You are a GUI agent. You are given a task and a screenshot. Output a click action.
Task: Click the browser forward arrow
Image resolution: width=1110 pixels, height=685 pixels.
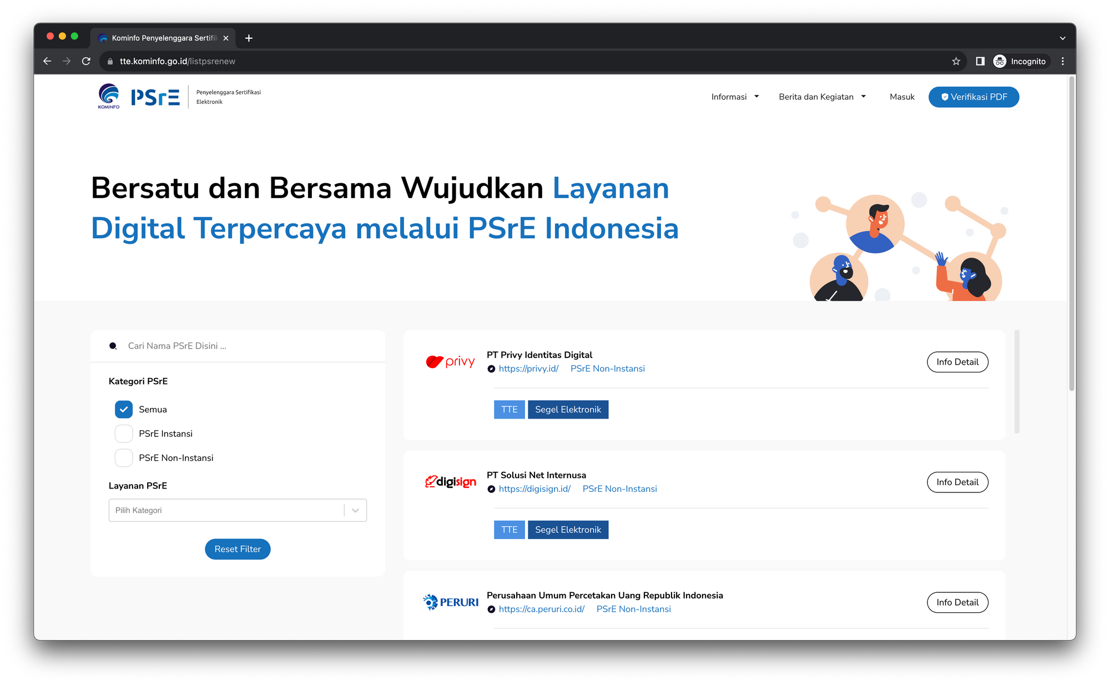(x=67, y=61)
